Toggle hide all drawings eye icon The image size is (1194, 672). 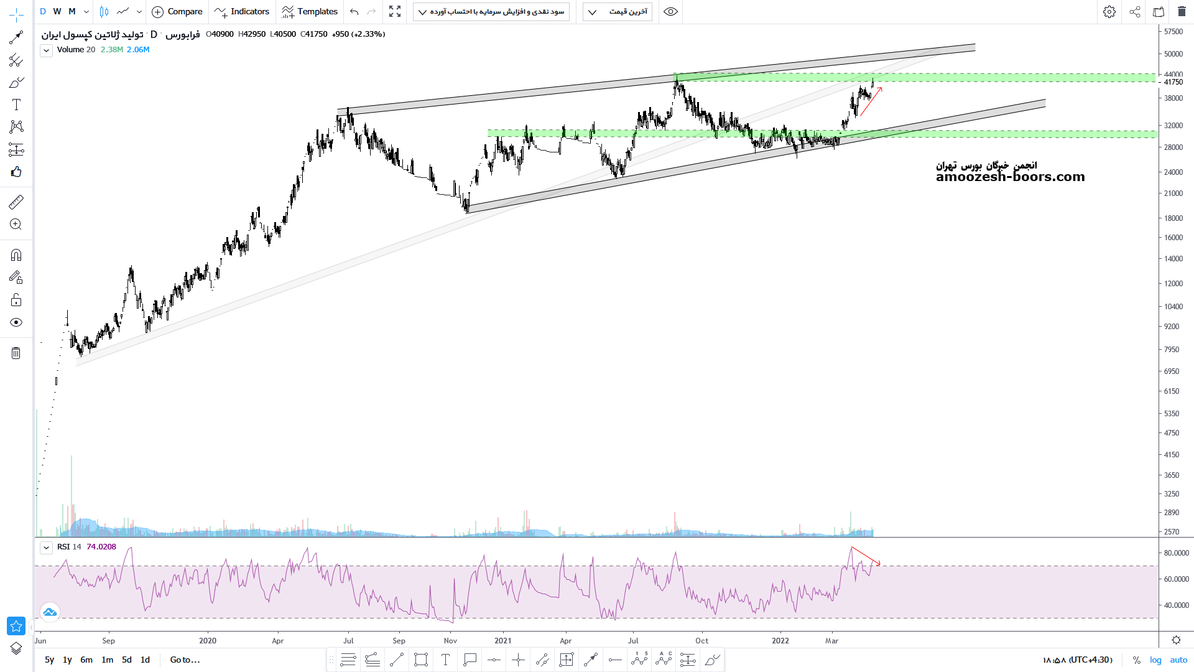coord(16,322)
